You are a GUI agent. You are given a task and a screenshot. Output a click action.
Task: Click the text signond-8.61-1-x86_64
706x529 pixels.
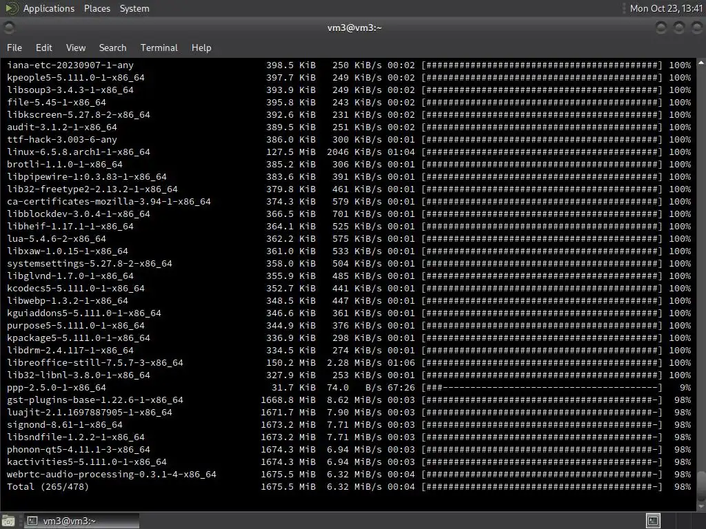(x=64, y=425)
